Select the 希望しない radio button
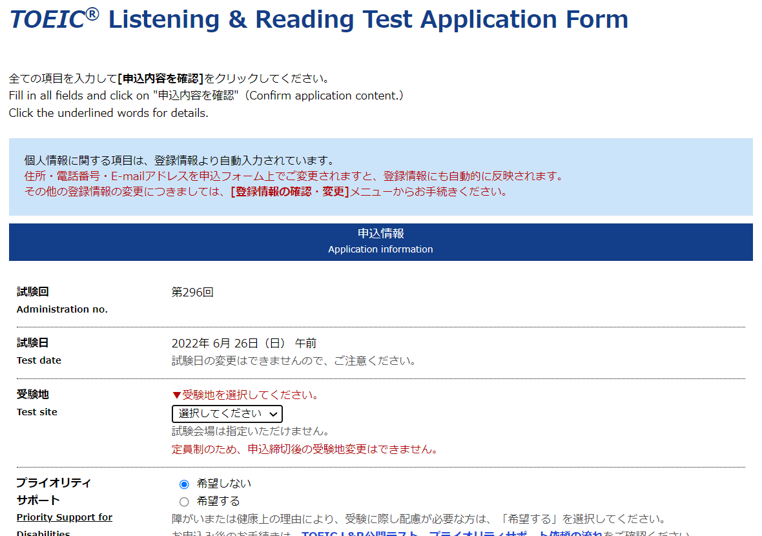Viewport: 762px width, 536px height. click(184, 482)
